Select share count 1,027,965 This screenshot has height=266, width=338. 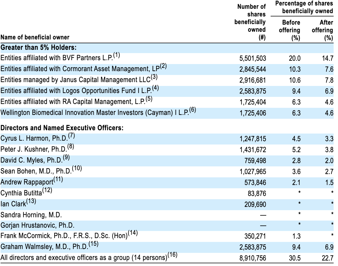point(253,172)
